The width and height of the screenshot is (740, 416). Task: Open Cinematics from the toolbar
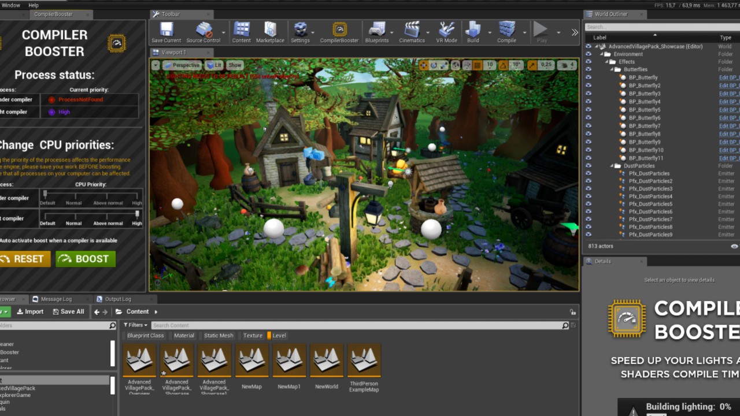point(412,32)
